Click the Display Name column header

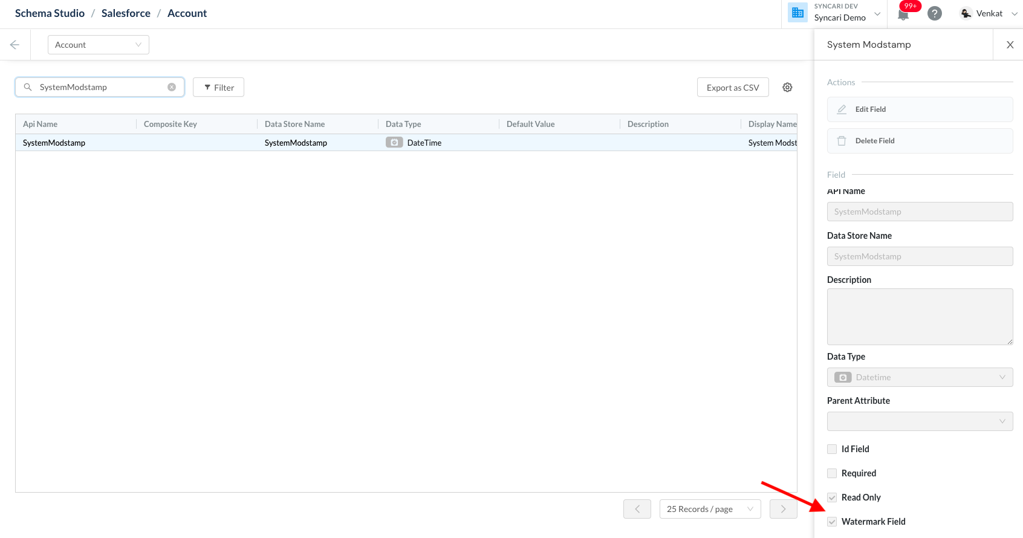[769, 124]
